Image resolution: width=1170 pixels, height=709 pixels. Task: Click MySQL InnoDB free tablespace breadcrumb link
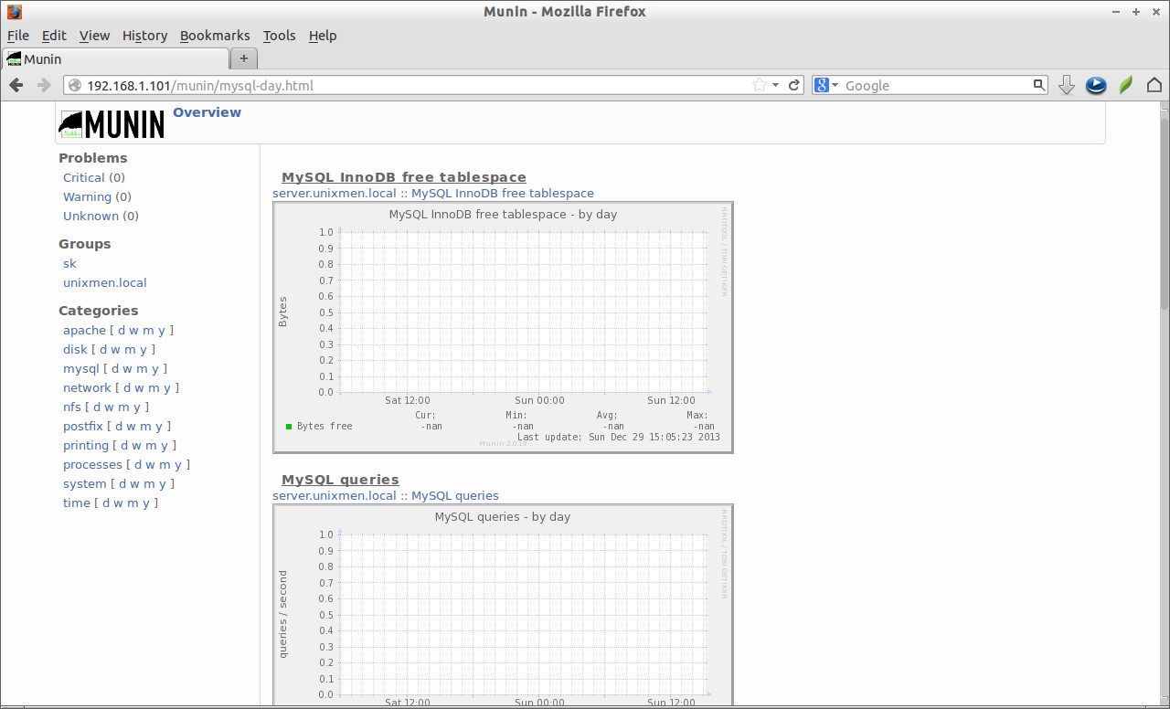(503, 193)
